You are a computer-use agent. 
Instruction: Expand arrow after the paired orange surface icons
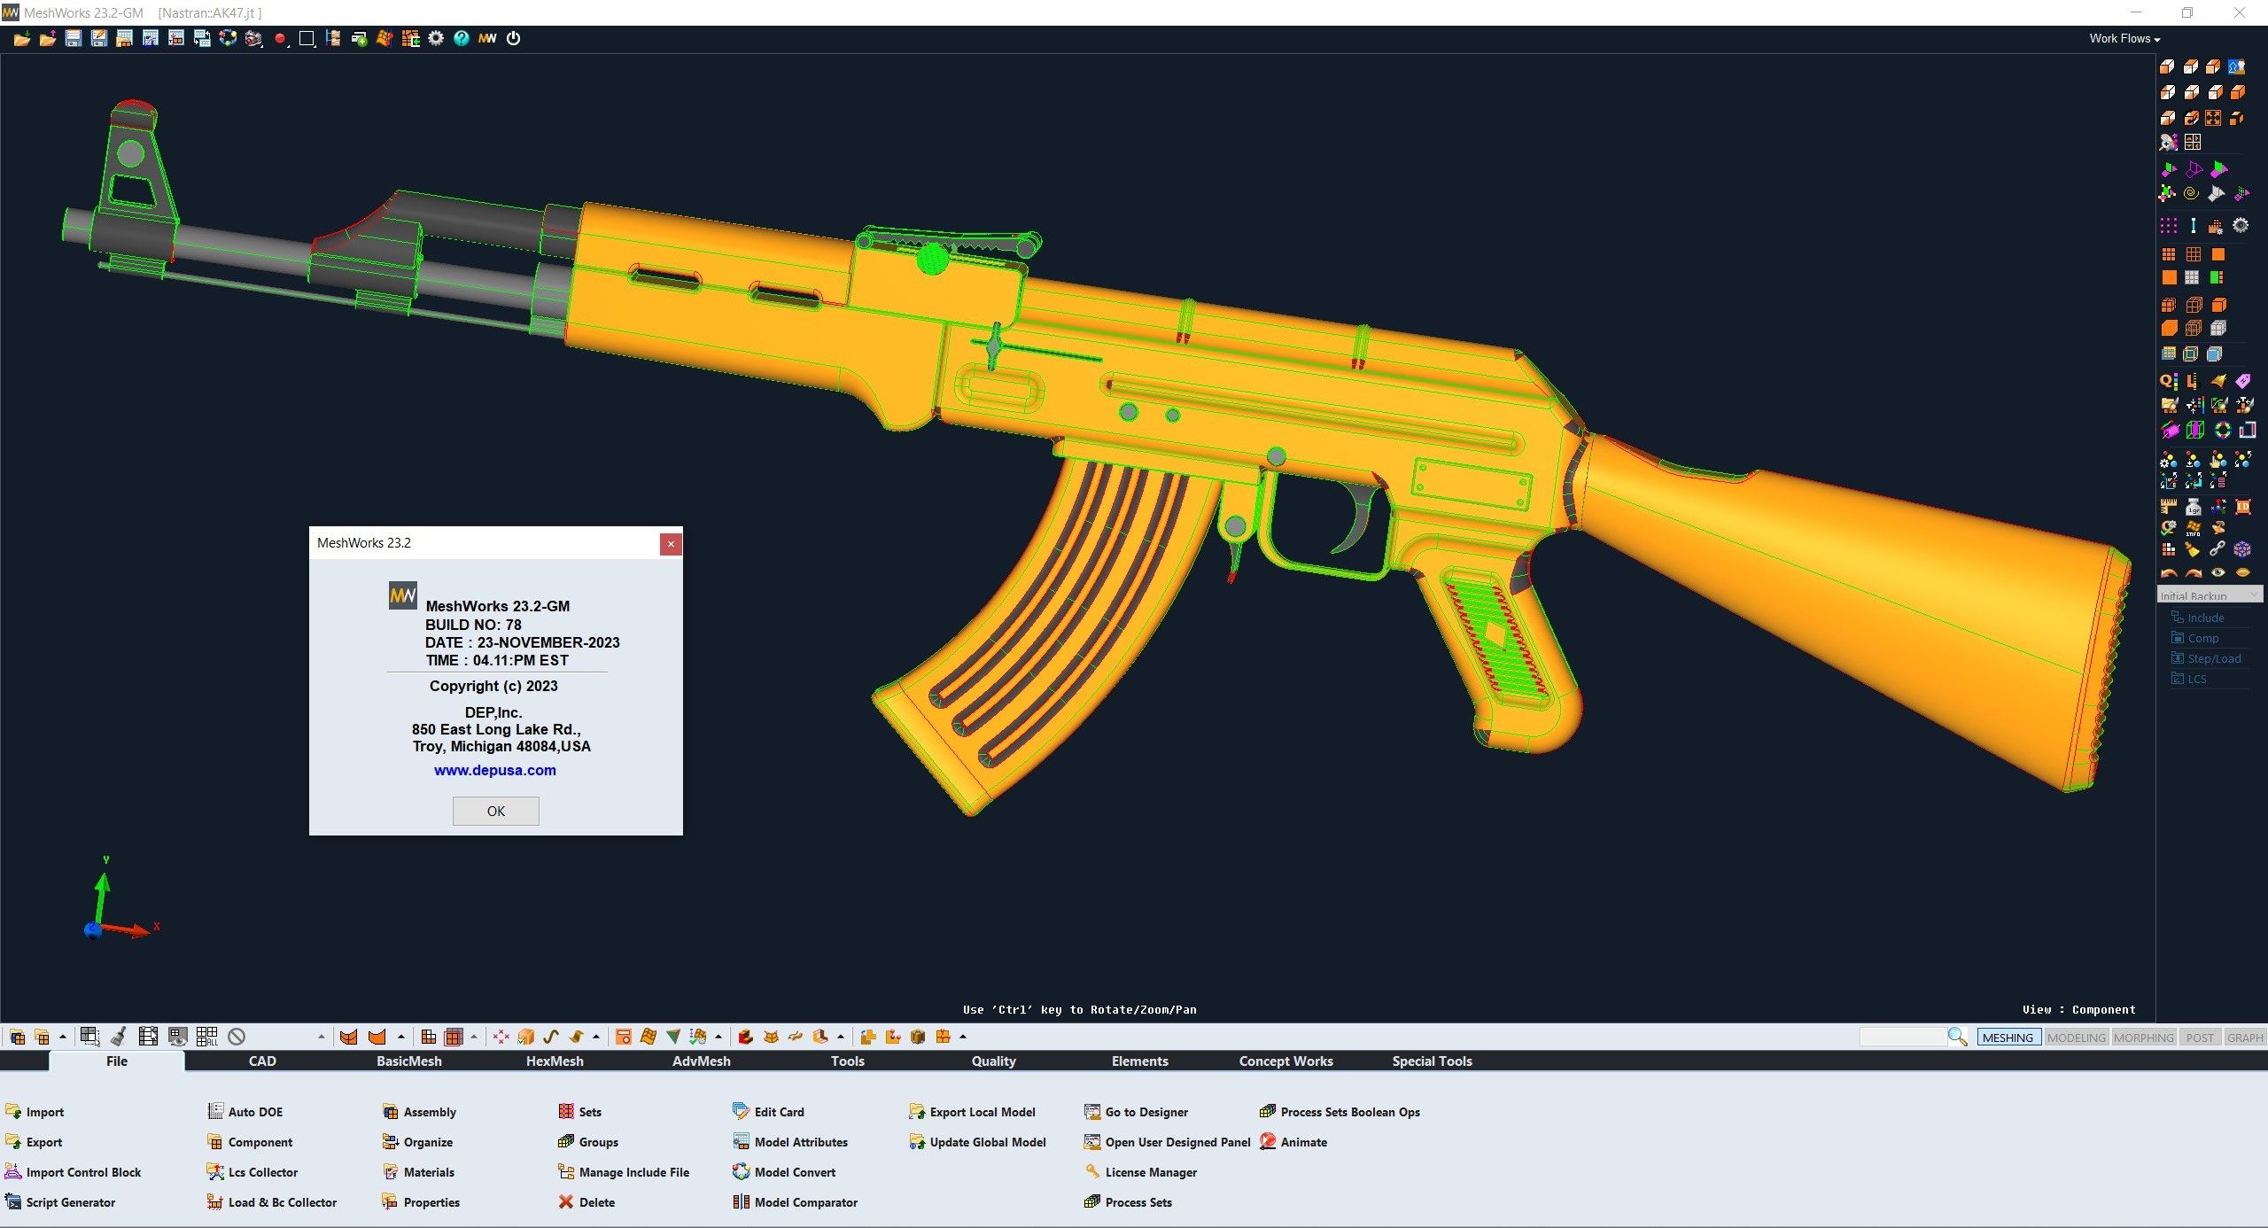click(x=401, y=1037)
